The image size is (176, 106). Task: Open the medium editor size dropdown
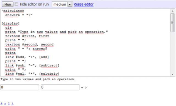pos(62,4)
